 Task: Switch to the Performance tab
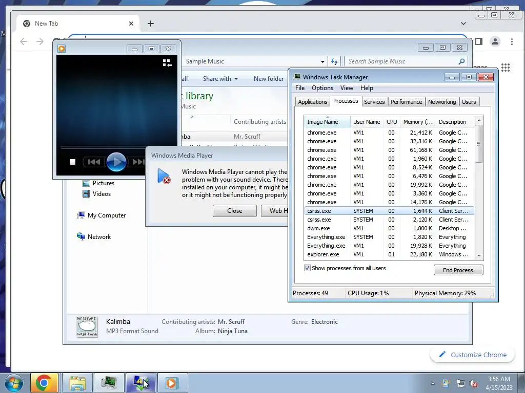click(406, 102)
